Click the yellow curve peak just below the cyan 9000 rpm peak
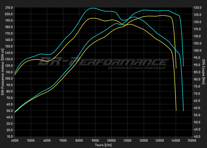Screen dimensions: 207x148 [x=92, y=18]
